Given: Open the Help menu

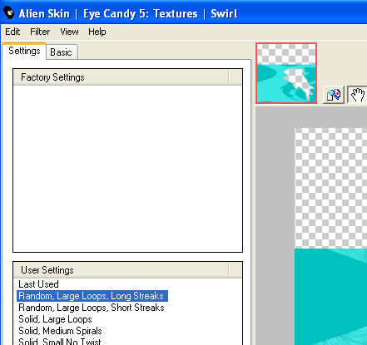Looking at the screenshot, I should click(x=97, y=32).
